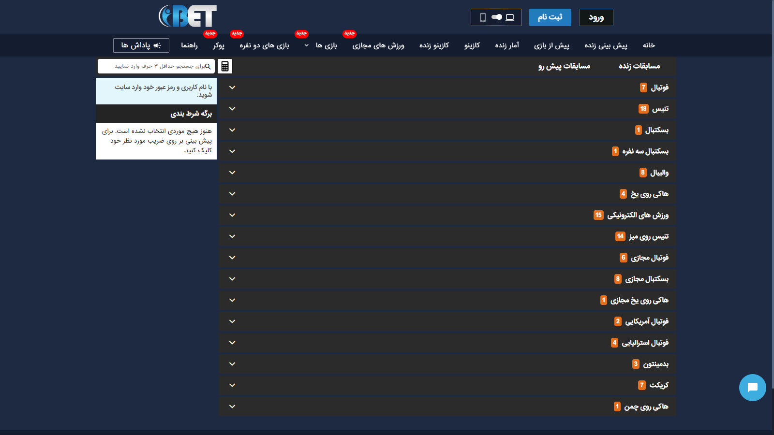Expand the بسکتبال row chevron
The height and width of the screenshot is (435, 774).
pyautogui.click(x=232, y=130)
